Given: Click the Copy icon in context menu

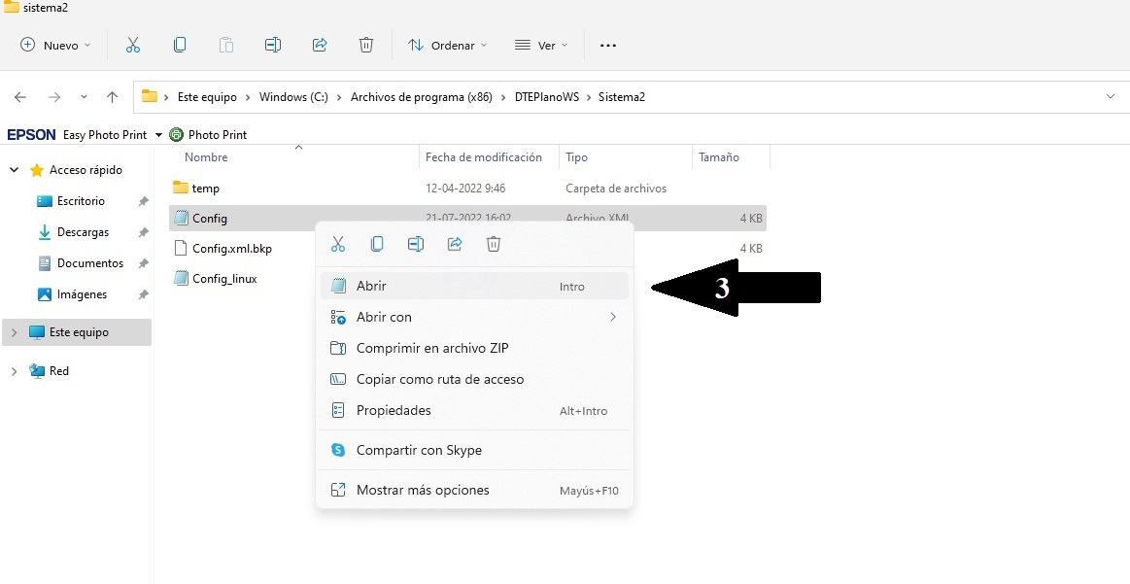Looking at the screenshot, I should point(377,244).
